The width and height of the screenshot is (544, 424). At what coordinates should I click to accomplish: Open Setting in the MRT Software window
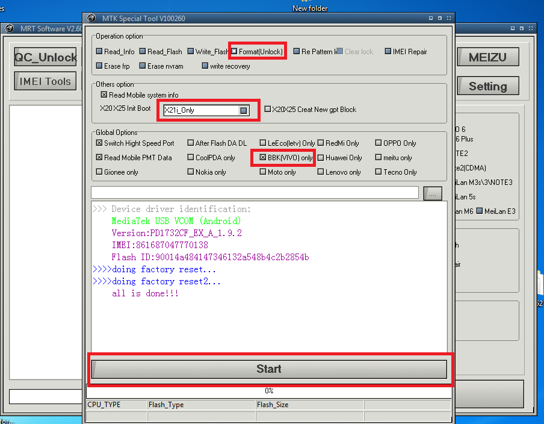click(488, 86)
